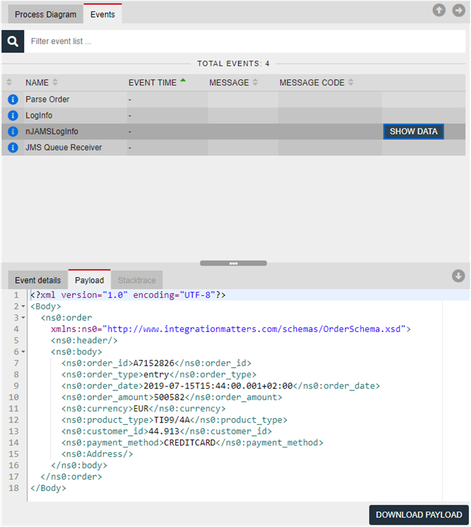The height and width of the screenshot is (527, 471).
Task: Select the JMS Queue Receiver event row
Action: [x=233, y=148]
